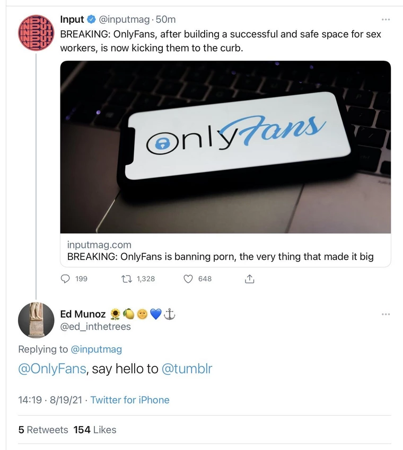Open more options menu on Ed Munoz's tweet
Image resolution: width=403 pixels, height=450 pixels.
(x=386, y=313)
